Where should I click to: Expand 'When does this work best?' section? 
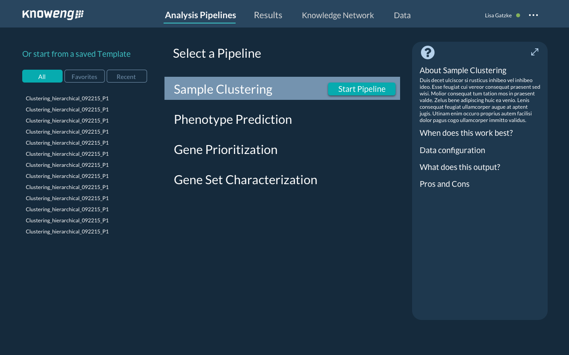[x=466, y=133]
